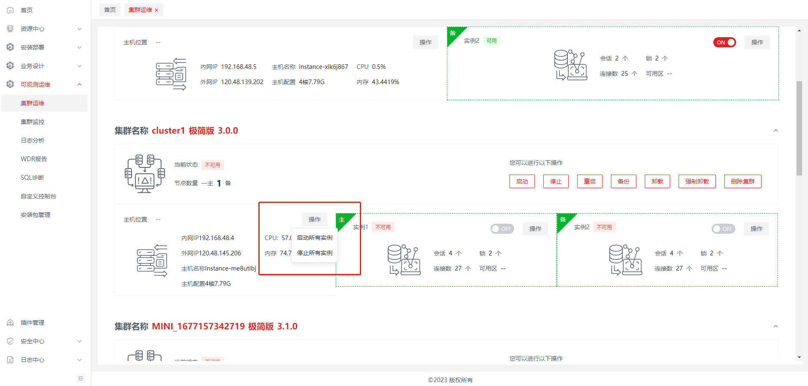This screenshot has width=808, height=386.
Task: Click the security center shield icon
Action: (10, 341)
